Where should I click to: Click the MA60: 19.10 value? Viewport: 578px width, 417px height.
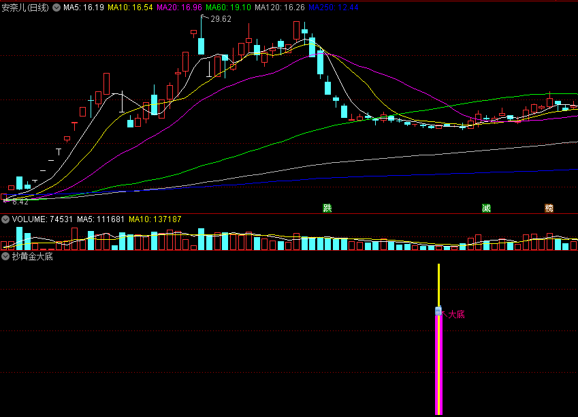(x=228, y=7)
